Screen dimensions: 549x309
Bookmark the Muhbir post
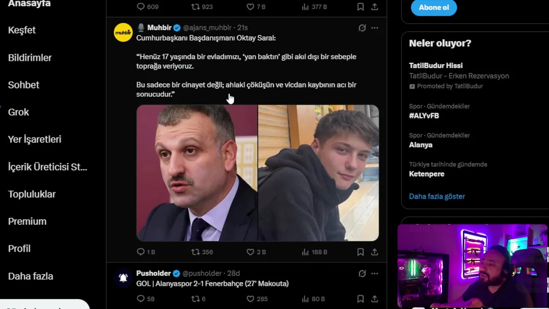tap(361, 252)
